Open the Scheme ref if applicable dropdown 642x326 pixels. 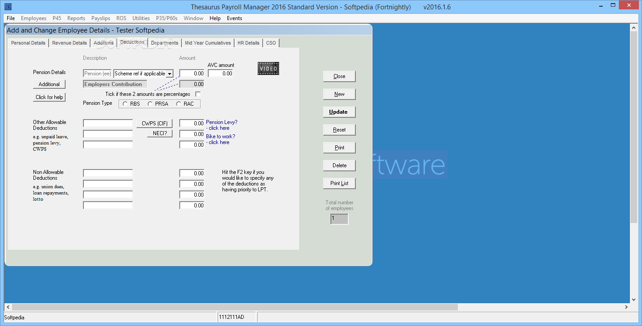(x=169, y=74)
